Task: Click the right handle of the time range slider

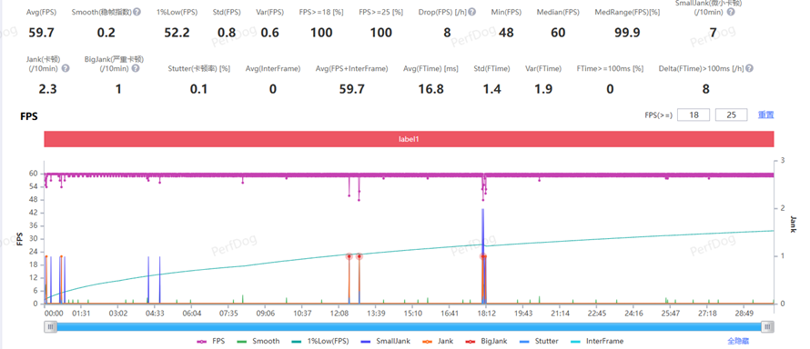Action: click(768, 326)
